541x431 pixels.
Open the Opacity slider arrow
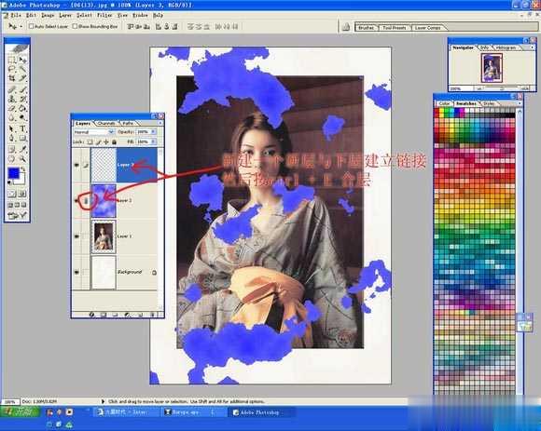pos(154,132)
